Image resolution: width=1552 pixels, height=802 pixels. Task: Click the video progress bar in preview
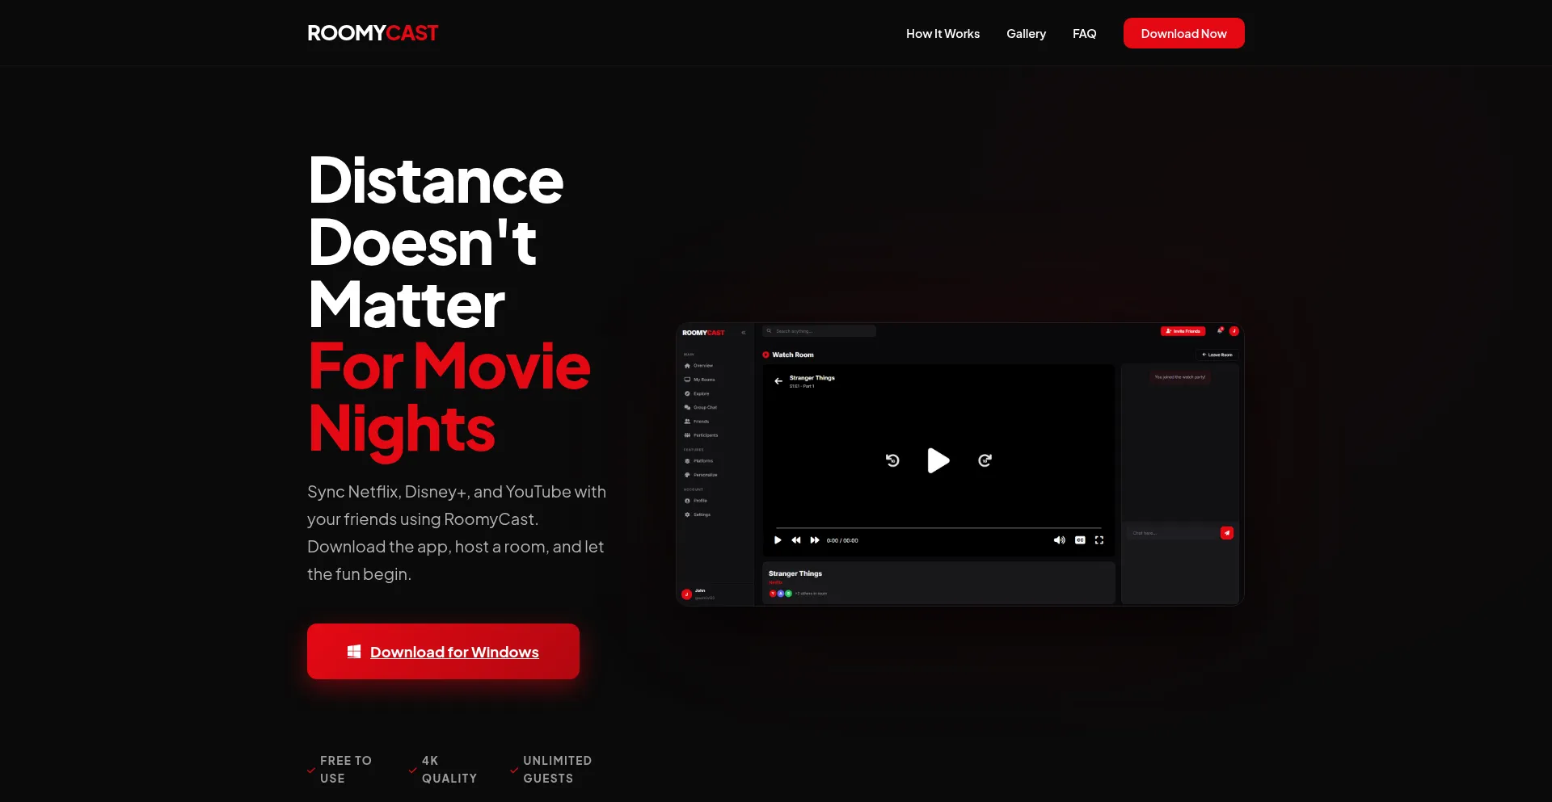point(938,528)
